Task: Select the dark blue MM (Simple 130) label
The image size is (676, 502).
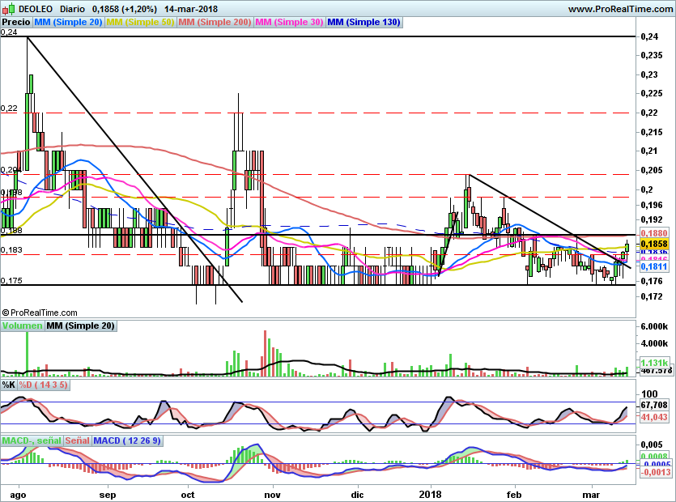Action: coord(364,22)
